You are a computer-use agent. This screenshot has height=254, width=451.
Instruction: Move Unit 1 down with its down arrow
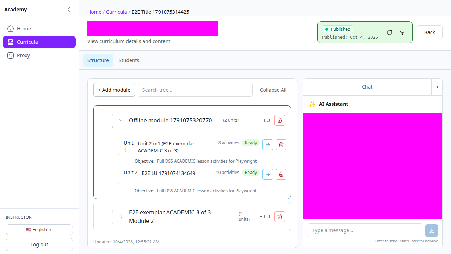pyautogui.click(x=119, y=153)
